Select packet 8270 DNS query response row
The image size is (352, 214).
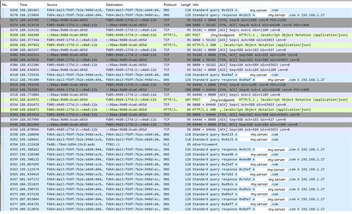pos(176,15)
